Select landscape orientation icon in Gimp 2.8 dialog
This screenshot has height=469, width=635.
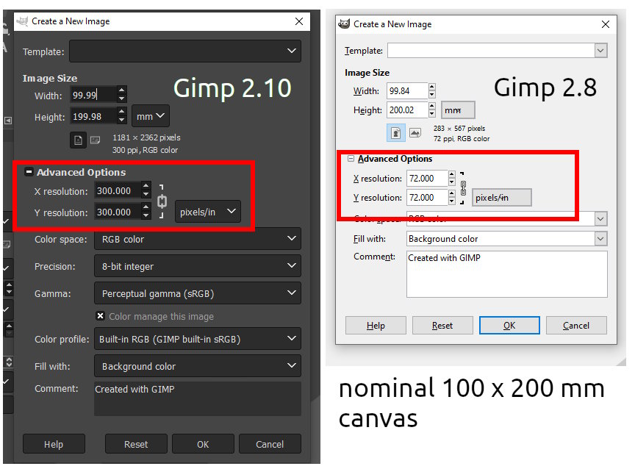coord(415,132)
